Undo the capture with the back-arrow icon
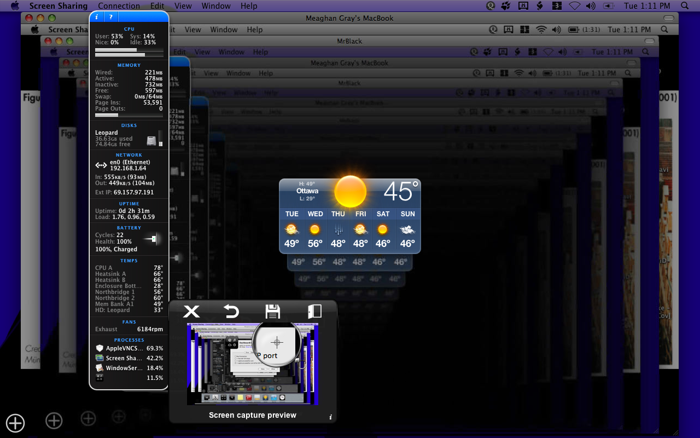The height and width of the screenshot is (438, 700). tap(231, 312)
